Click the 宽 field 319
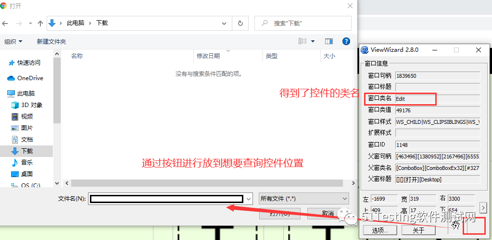The height and width of the screenshot is (240, 492). tap(423, 199)
